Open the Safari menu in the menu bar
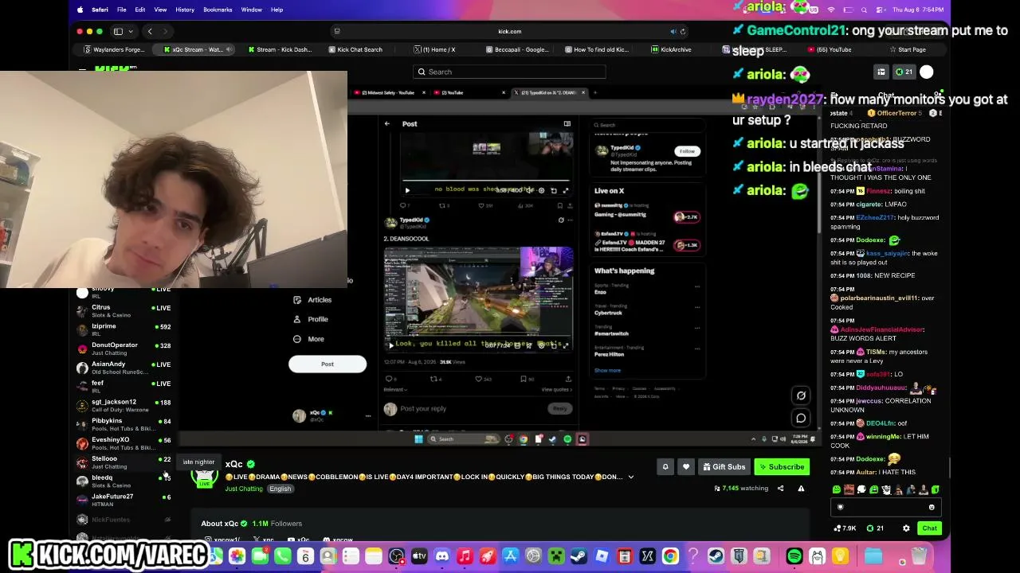Screen dimensions: 1020x573 coord(100,10)
